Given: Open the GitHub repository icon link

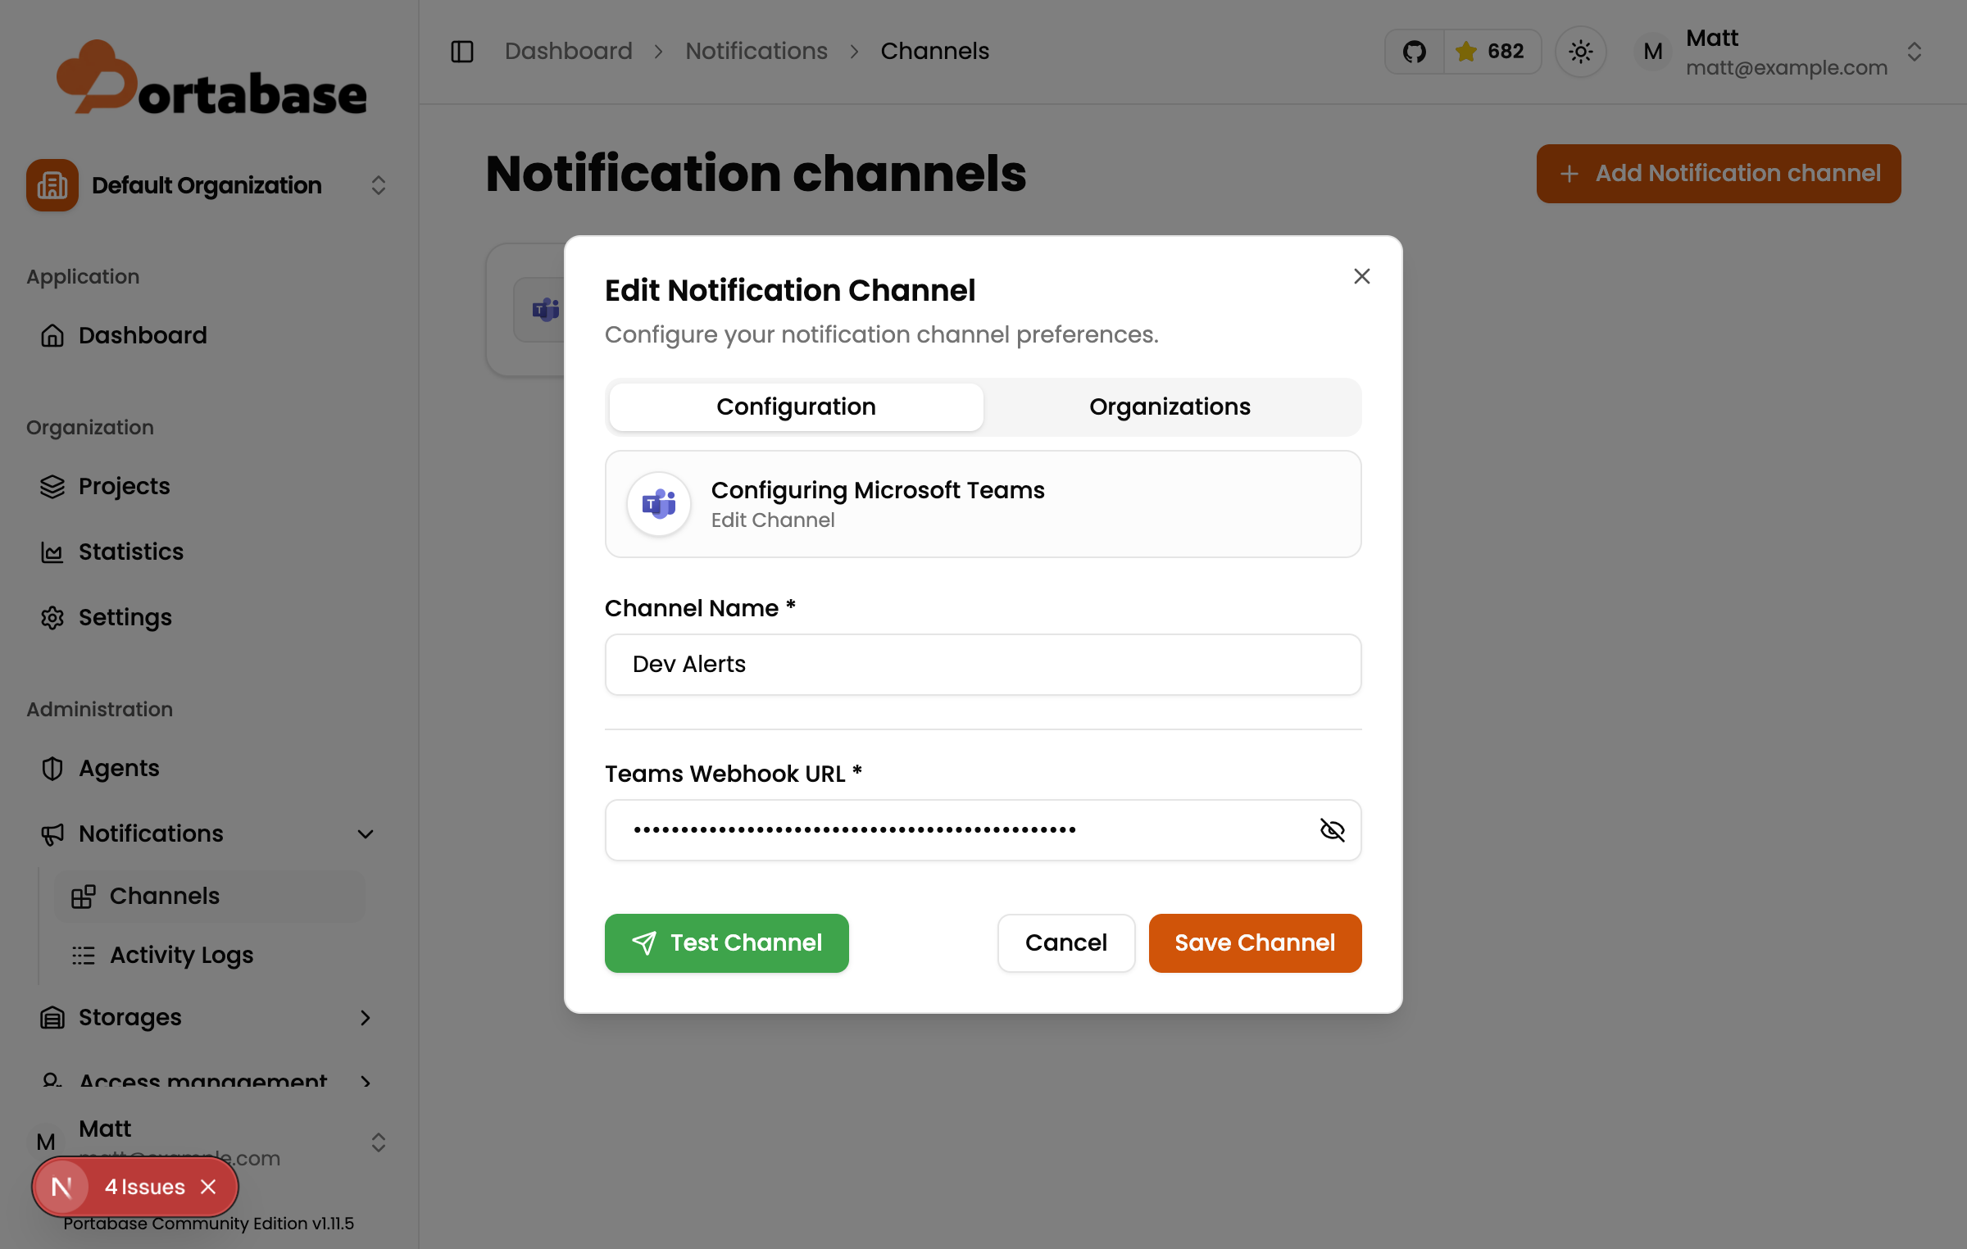Looking at the screenshot, I should pyautogui.click(x=1415, y=52).
